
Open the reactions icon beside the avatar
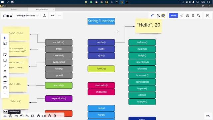[x=158, y=16]
